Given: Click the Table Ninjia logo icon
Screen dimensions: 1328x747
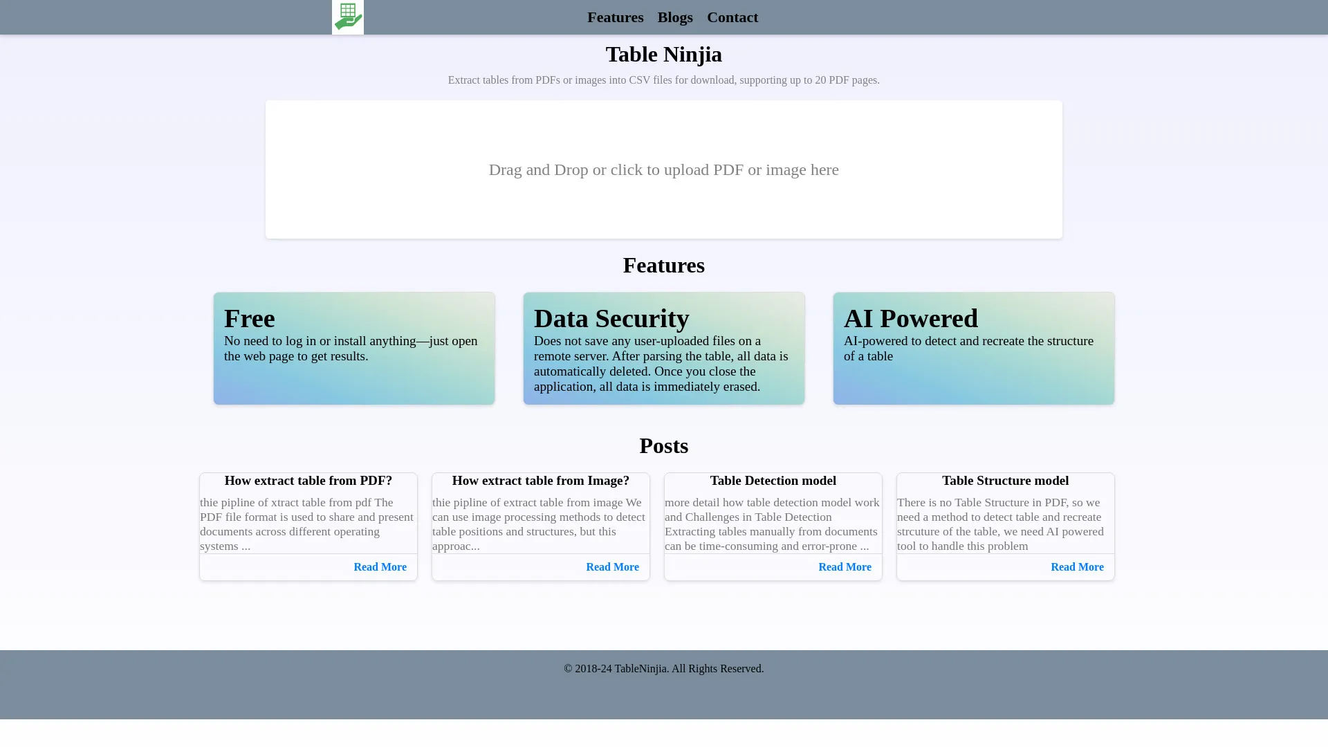Looking at the screenshot, I should (x=347, y=17).
